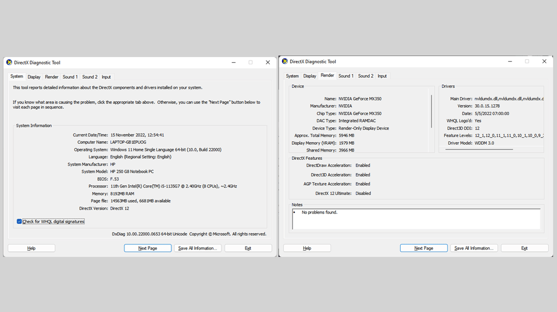The image size is (557, 312).
Task: Click Save All Information in right window
Action: pos(474,248)
